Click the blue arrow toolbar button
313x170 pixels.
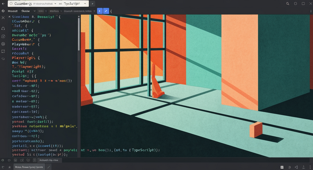106,11
